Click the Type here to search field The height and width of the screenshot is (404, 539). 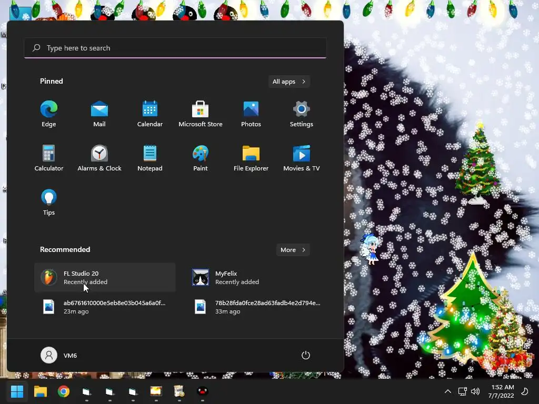click(175, 48)
